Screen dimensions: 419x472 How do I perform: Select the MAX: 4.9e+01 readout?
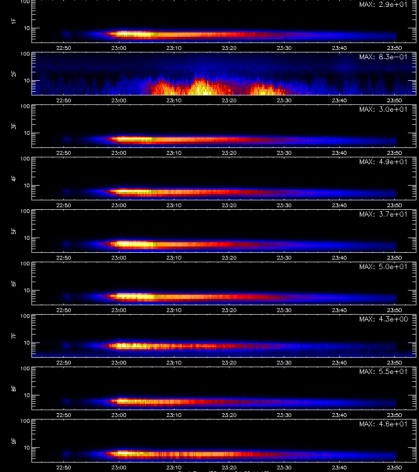(x=383, y=162)
